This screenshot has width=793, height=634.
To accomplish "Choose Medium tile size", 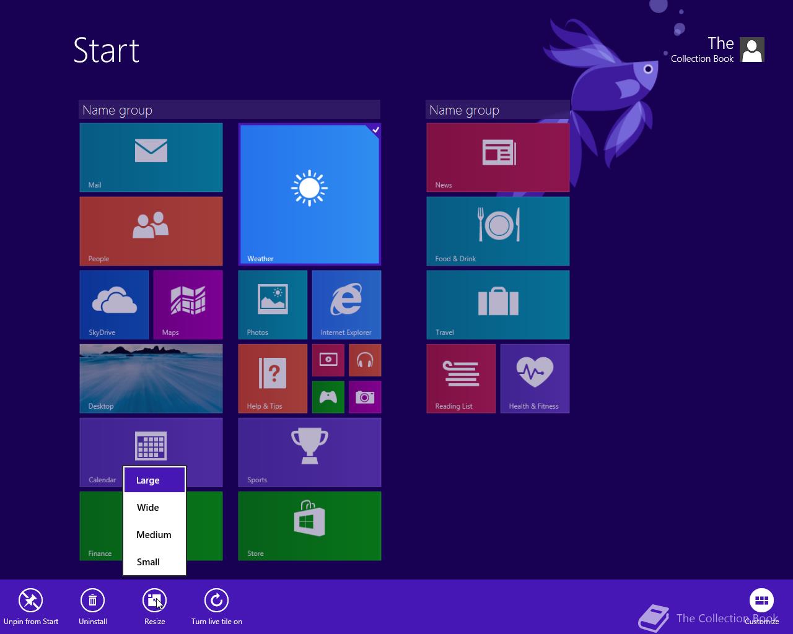I will (155, 535).
